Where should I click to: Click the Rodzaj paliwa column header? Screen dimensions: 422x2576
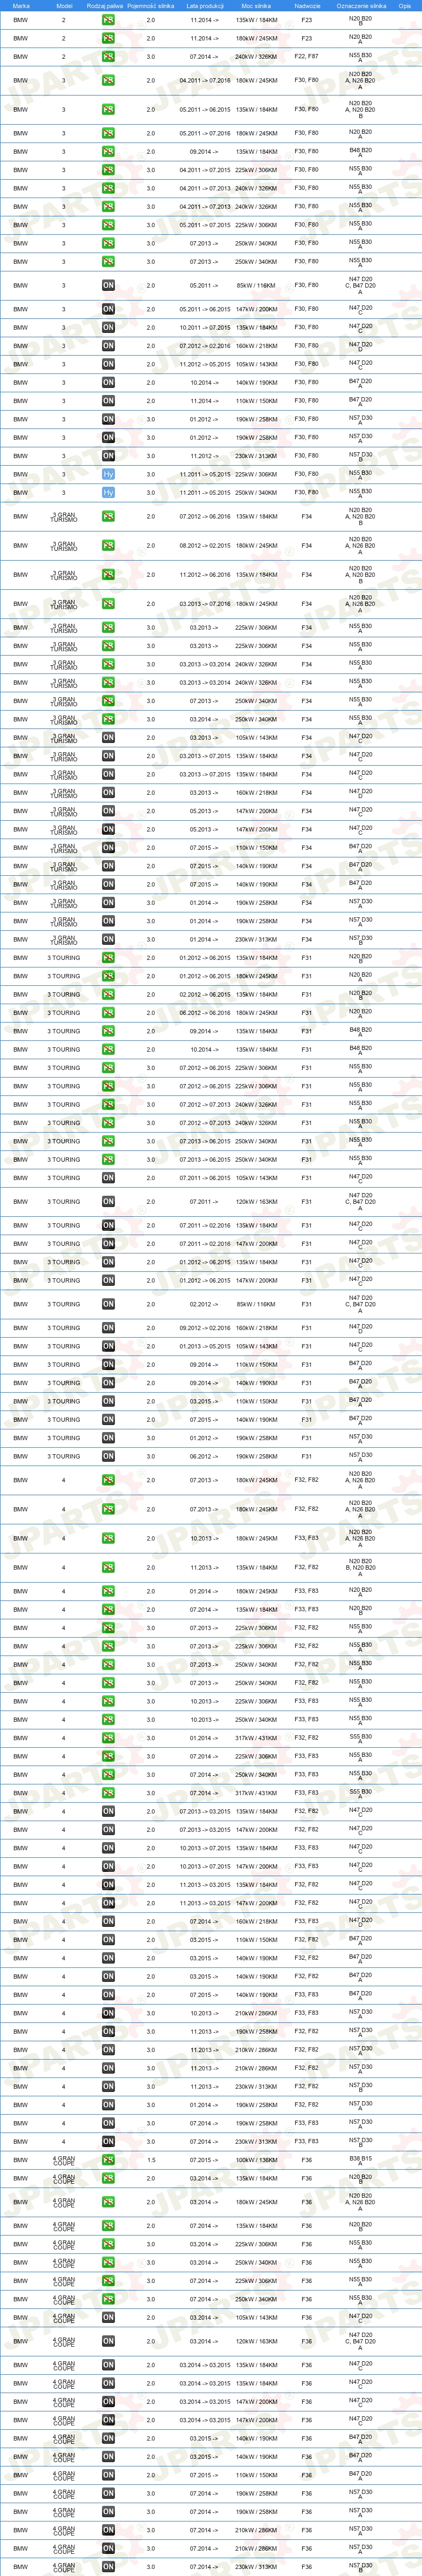tap(105, 6)
